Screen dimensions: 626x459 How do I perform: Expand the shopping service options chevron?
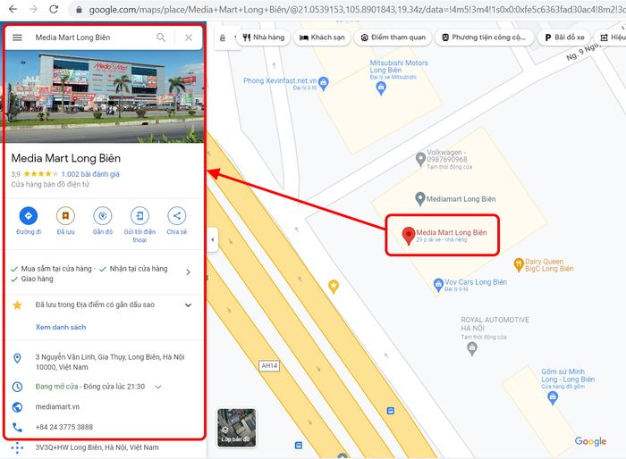[x=188, y=272]
